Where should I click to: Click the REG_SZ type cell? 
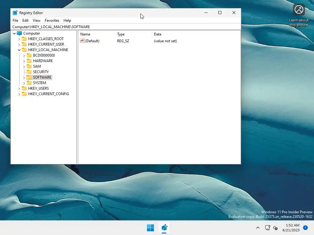pyautogui.click(x=123, y=41)
